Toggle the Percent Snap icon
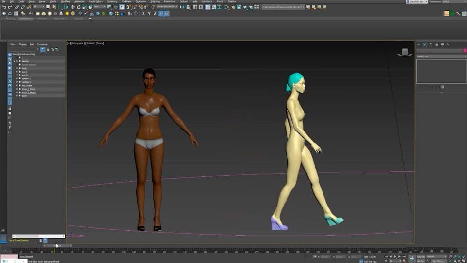 (141, 7)
